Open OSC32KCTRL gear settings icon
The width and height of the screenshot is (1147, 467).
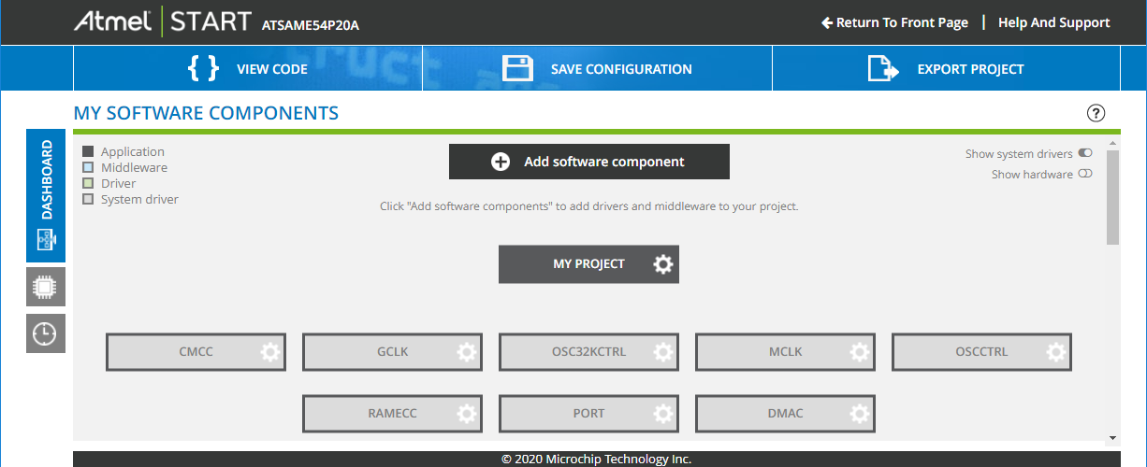click(x=662, y=352)
